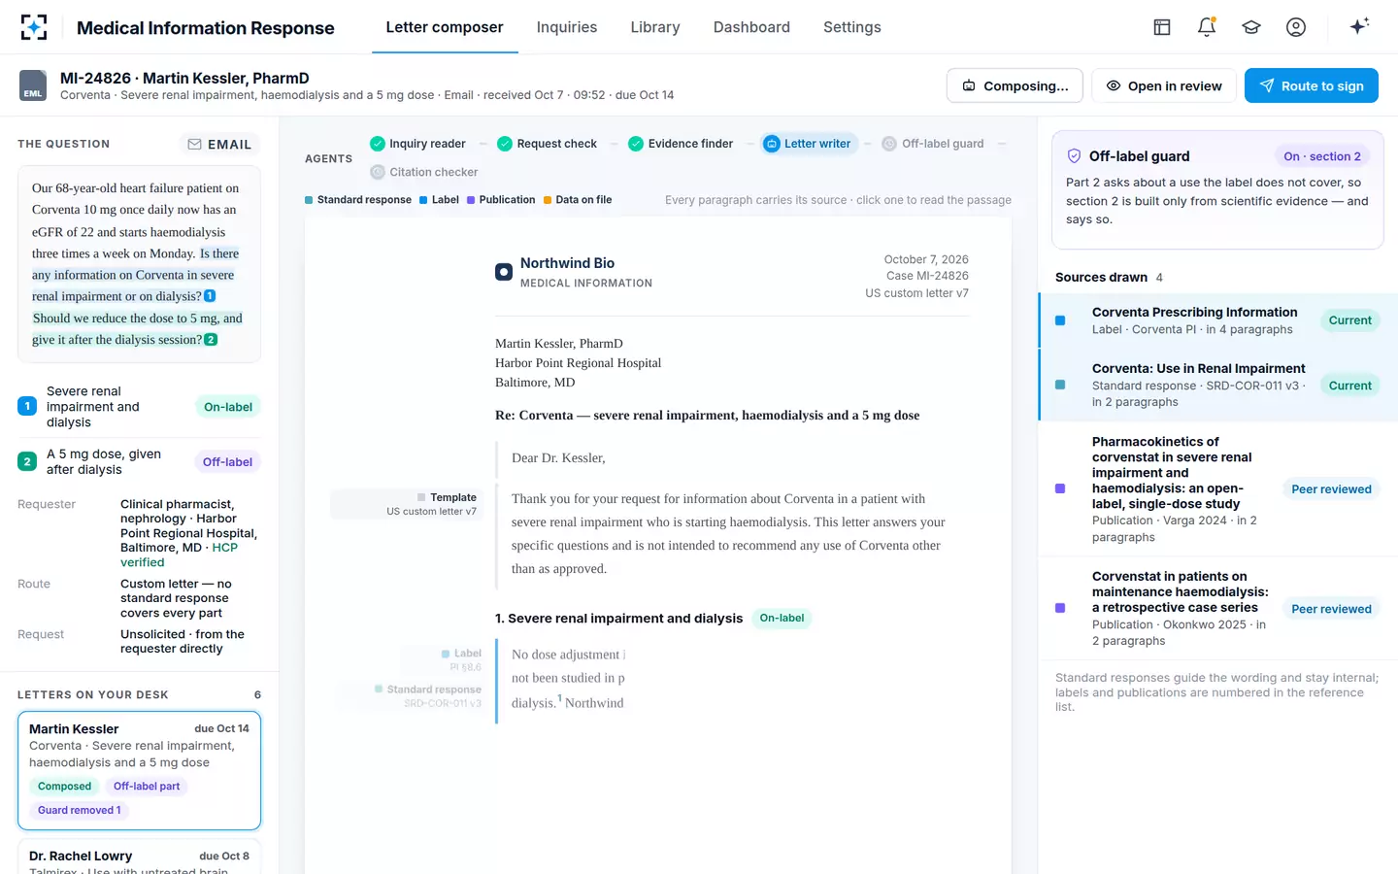Click the Guard removed 1 tag
Image resolution: width=1398 pixels, height=874 pixels.
(x=80, y=810)
